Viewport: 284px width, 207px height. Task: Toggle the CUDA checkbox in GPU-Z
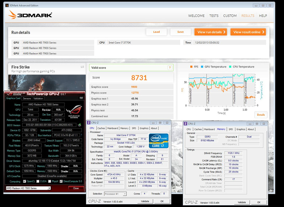tap(38, 181)
